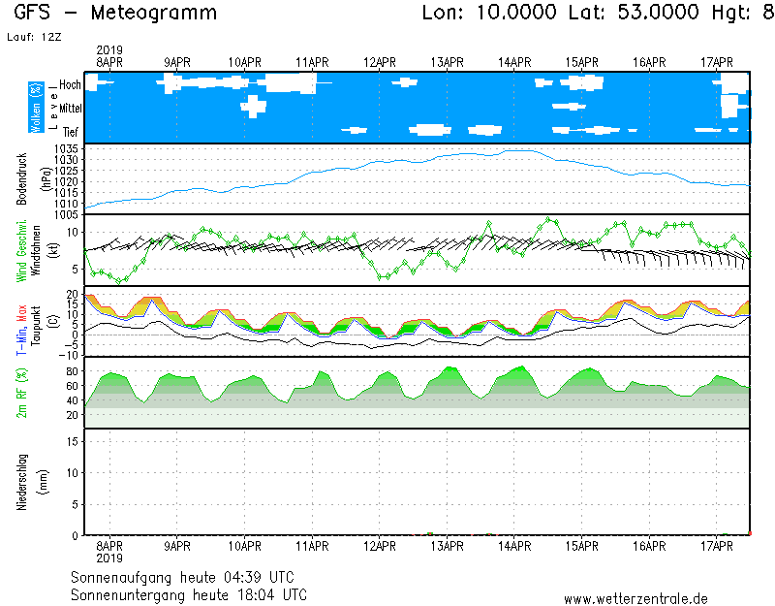This screenshot has width=775, height=606.
Task: Click the 14APR date marker on bottom axis
Action: (515, 546)
